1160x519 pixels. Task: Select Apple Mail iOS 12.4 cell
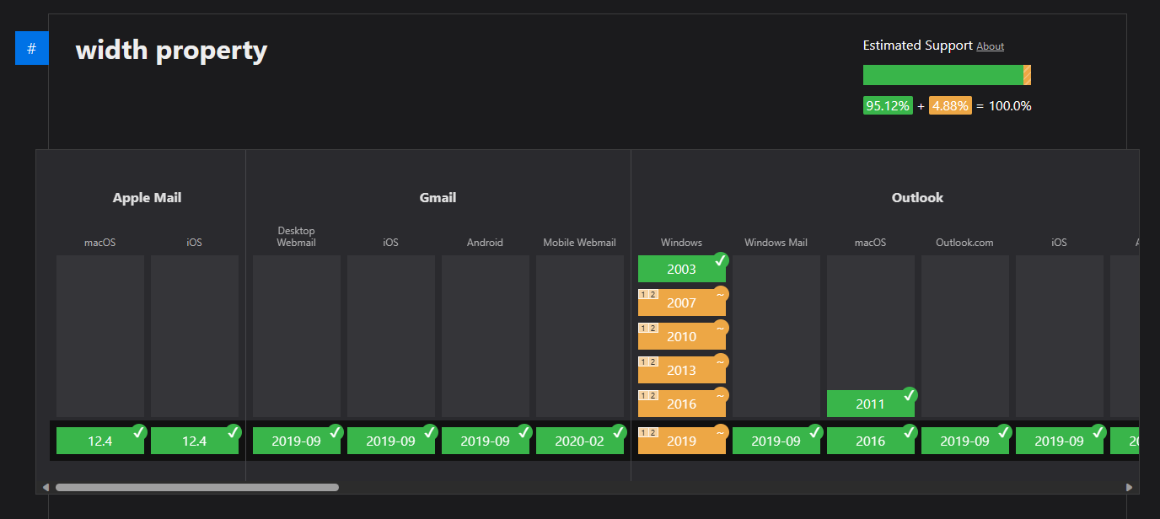point(195,441)
